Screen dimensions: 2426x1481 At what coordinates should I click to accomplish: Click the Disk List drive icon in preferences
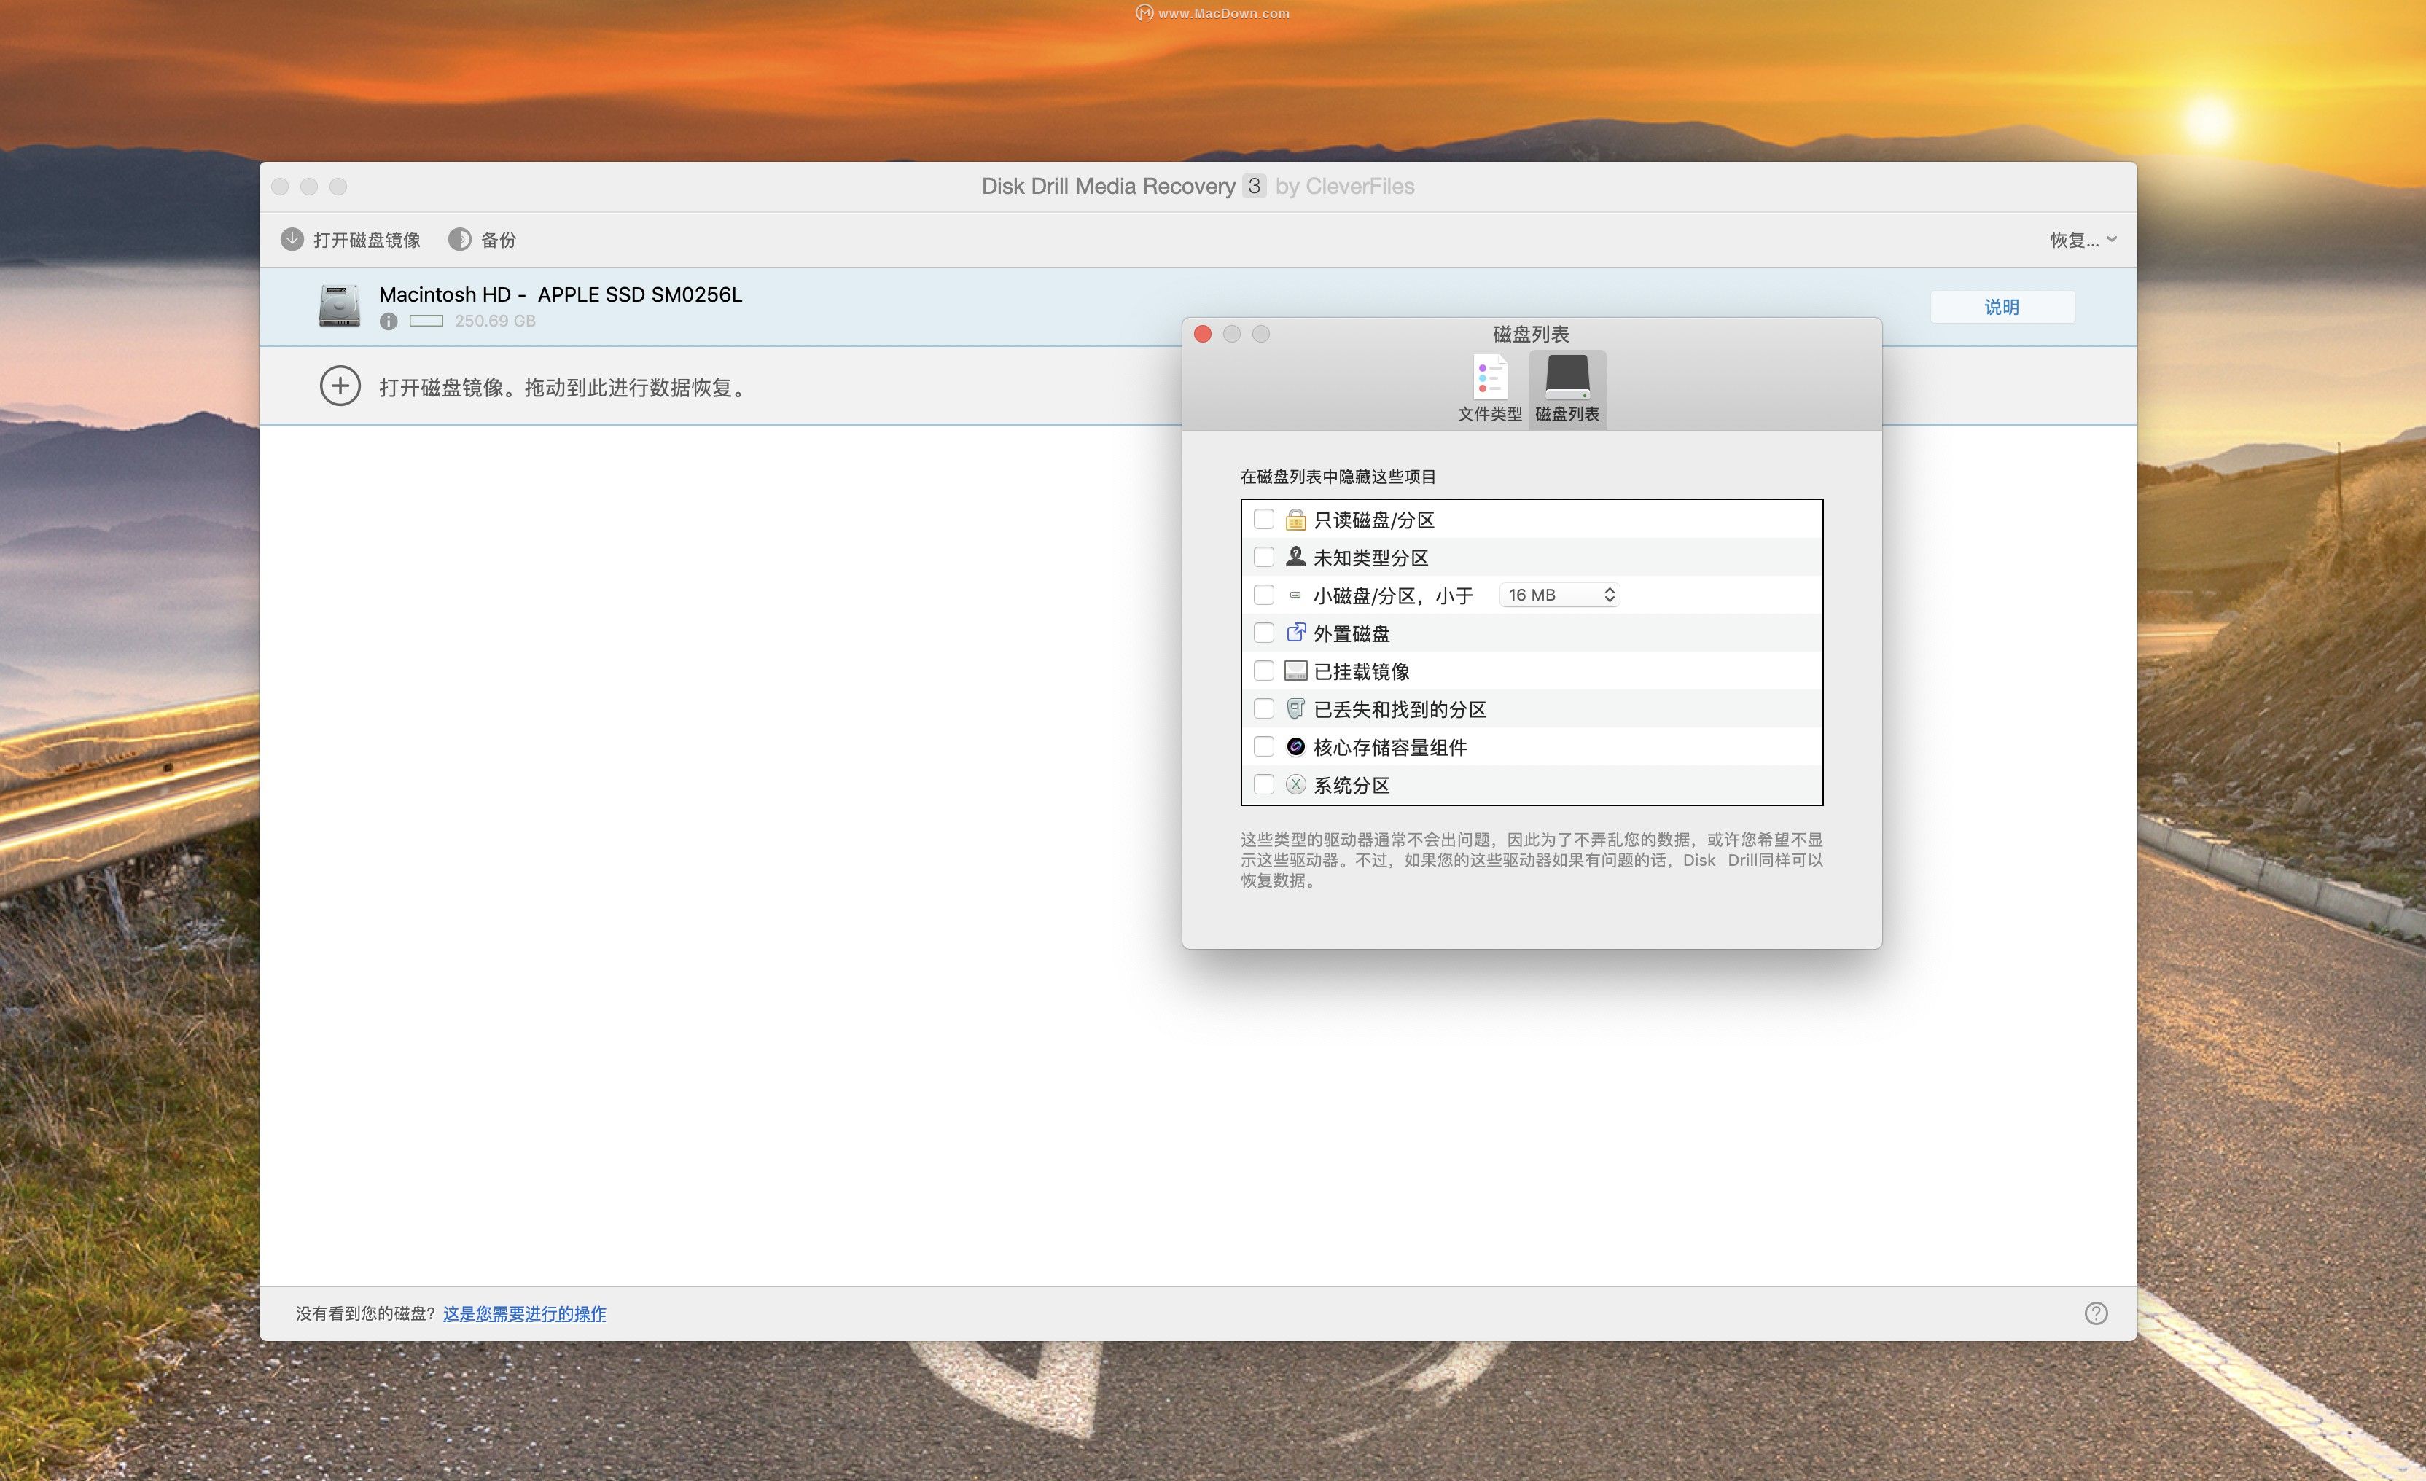(x=1567, y=377)
